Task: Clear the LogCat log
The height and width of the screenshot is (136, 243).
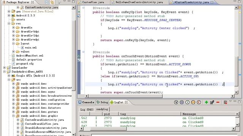Action: (x=226, y=102)
